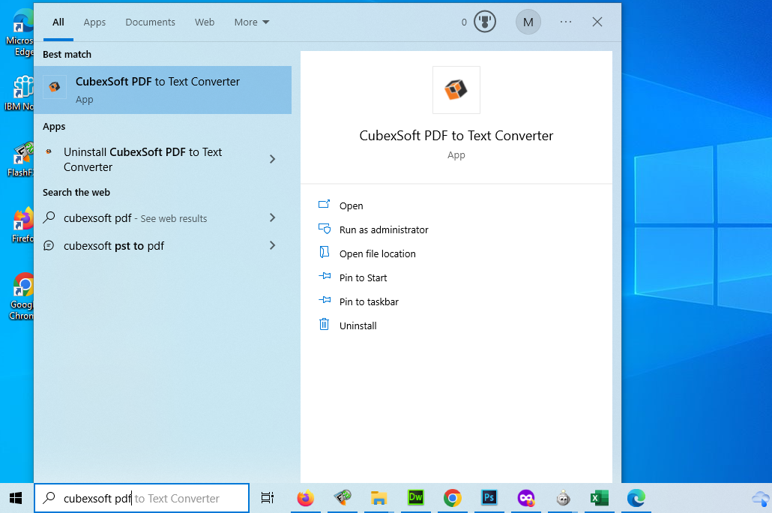772x513 pixels.
Task: Click the taskbar search box containing cubexsoft pdf
Action: [142, 498]
